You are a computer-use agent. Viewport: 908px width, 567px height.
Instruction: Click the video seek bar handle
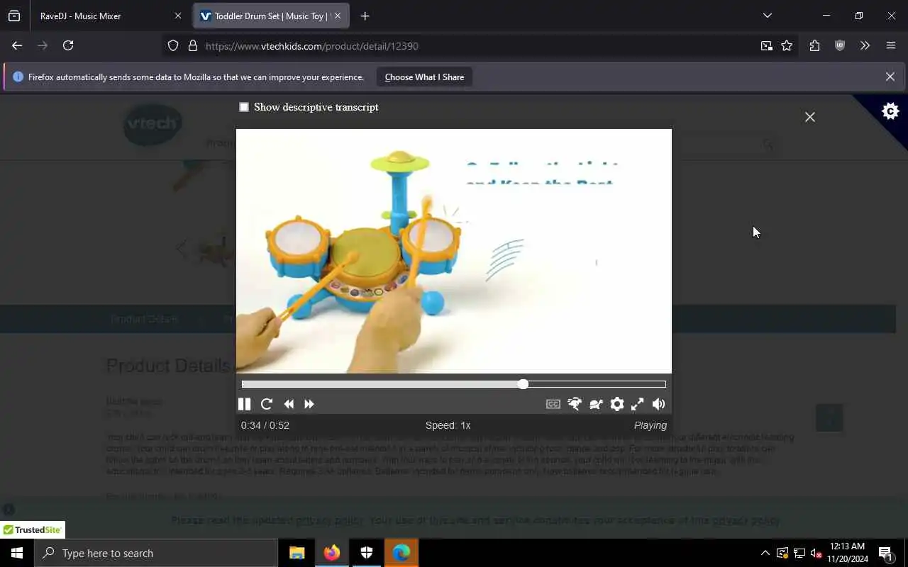pyautogui.click(x=523, y=384)
